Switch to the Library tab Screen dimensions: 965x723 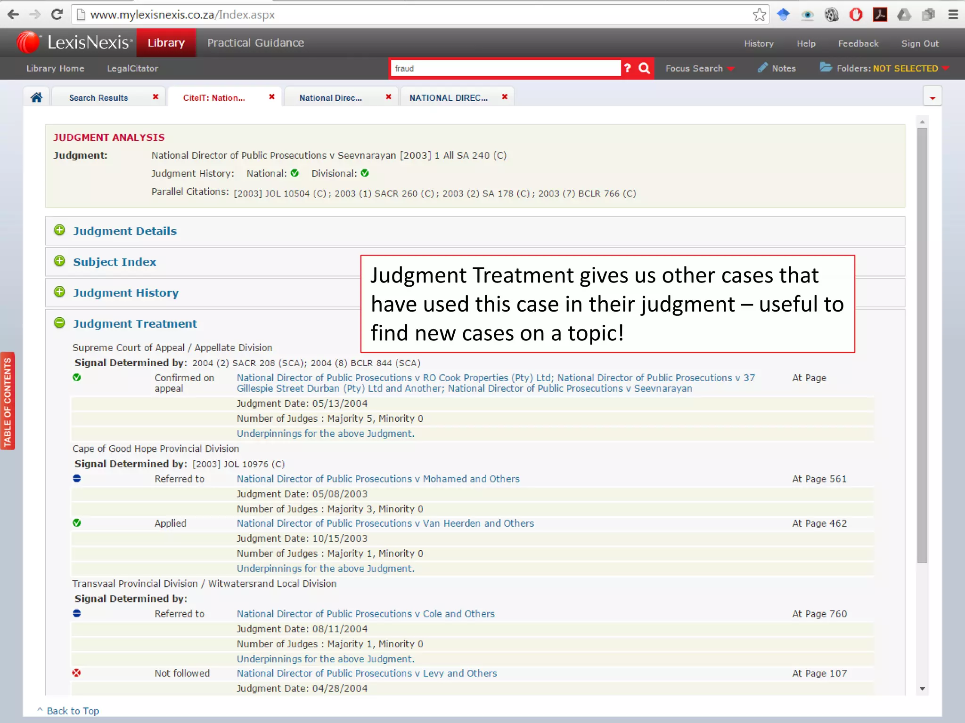click(x=166, y=43)
